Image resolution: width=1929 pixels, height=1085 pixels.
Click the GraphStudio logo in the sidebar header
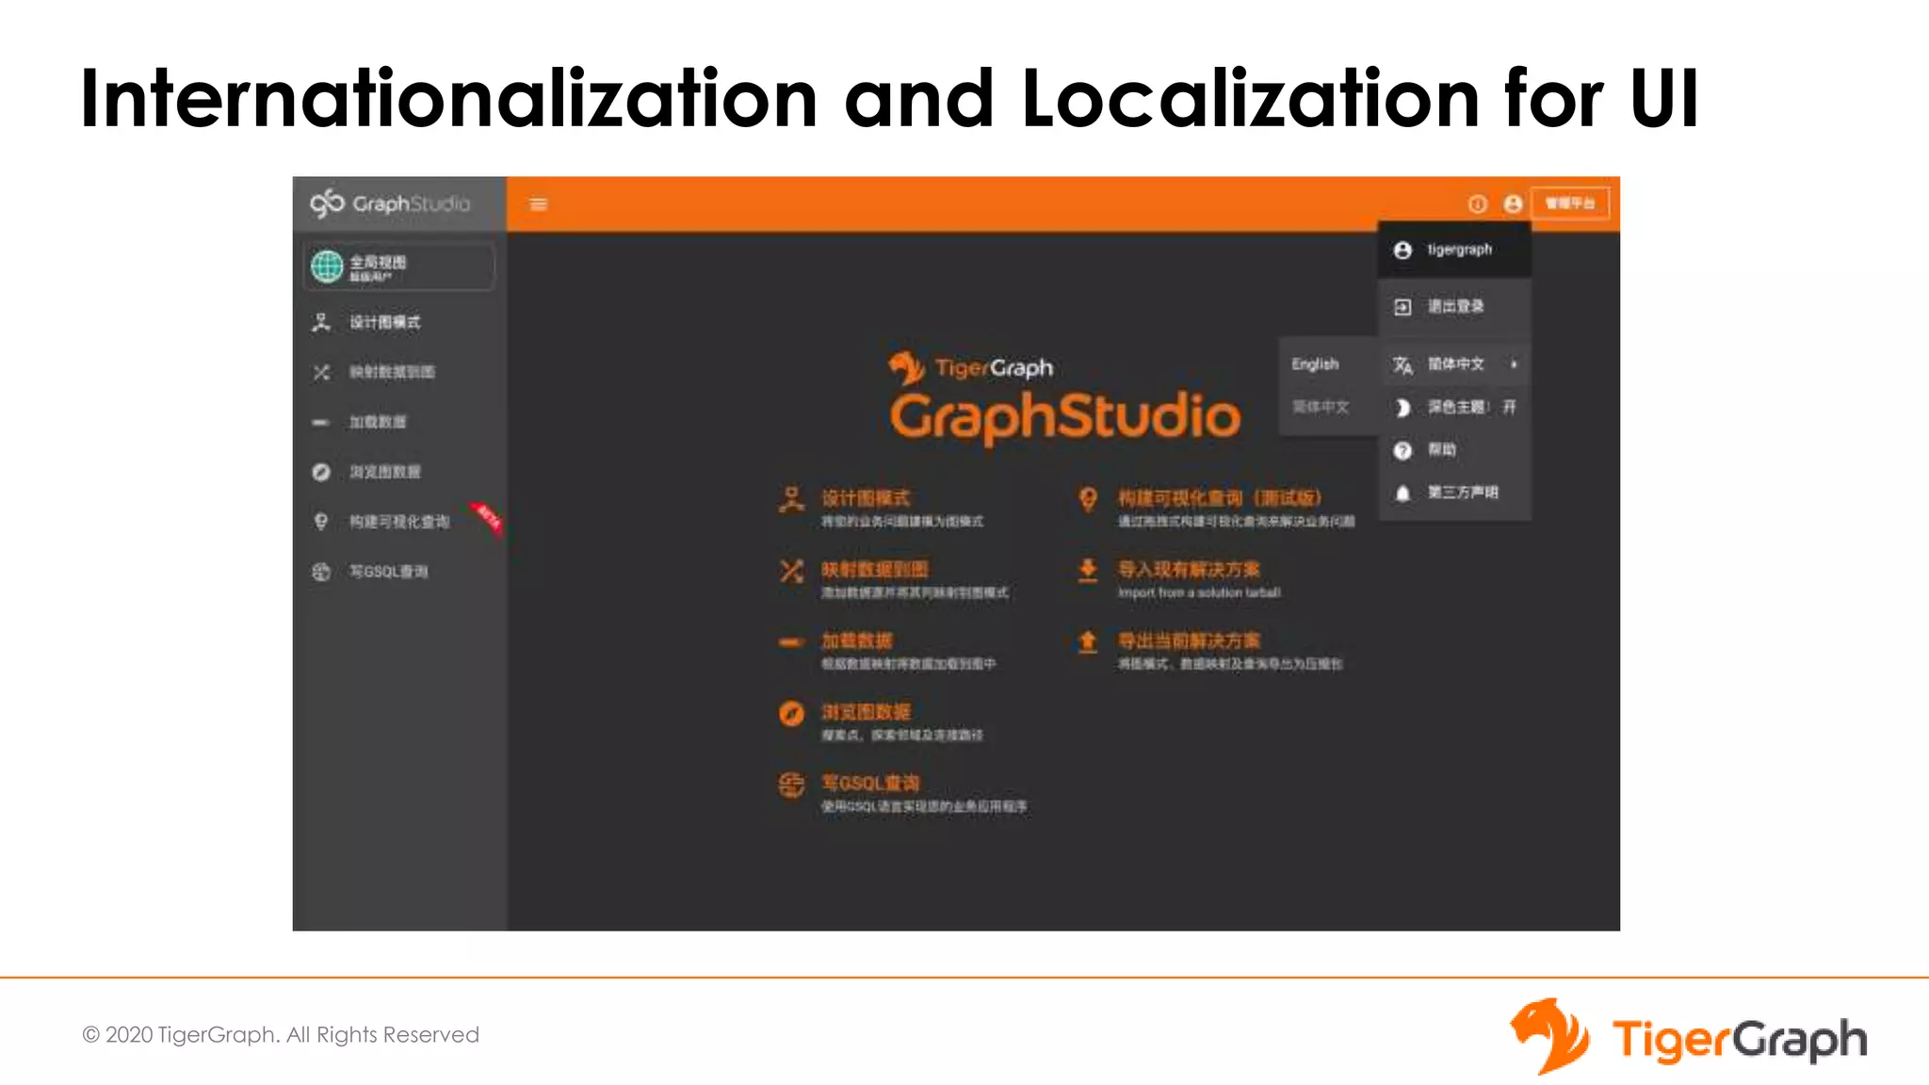click(x=390, y=203)
